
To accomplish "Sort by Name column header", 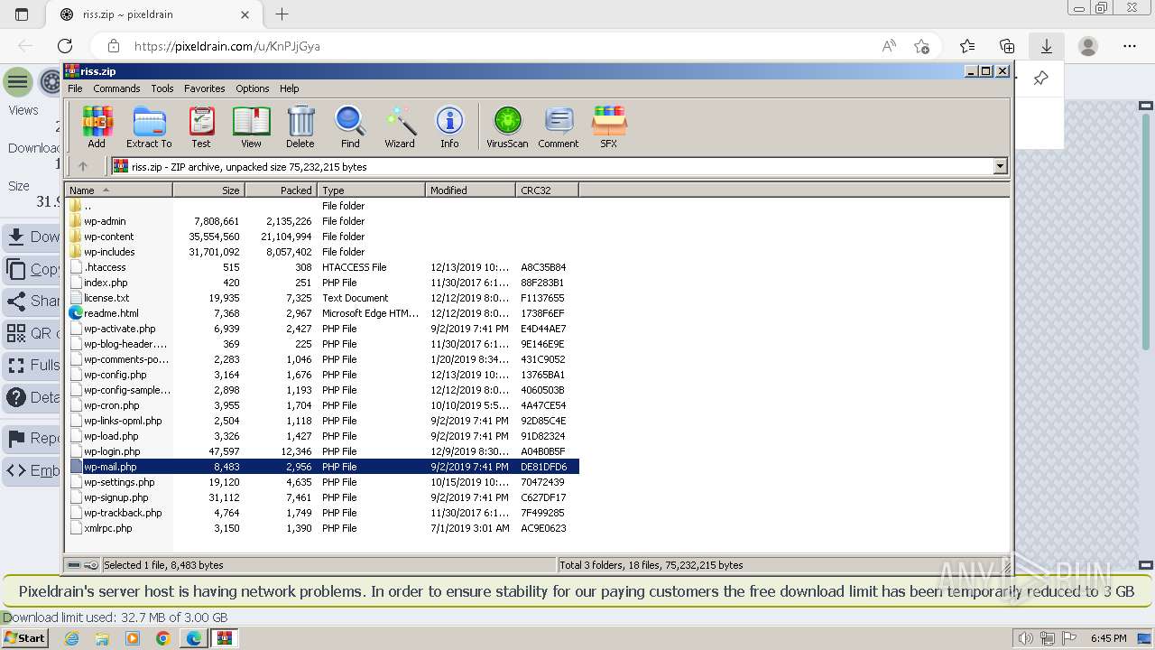I will (119, 190).
